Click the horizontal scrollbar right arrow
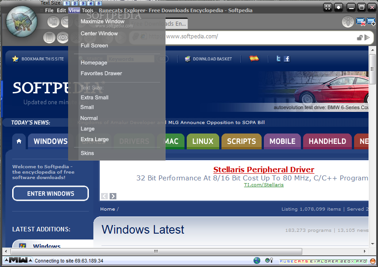 coord(364,251)
